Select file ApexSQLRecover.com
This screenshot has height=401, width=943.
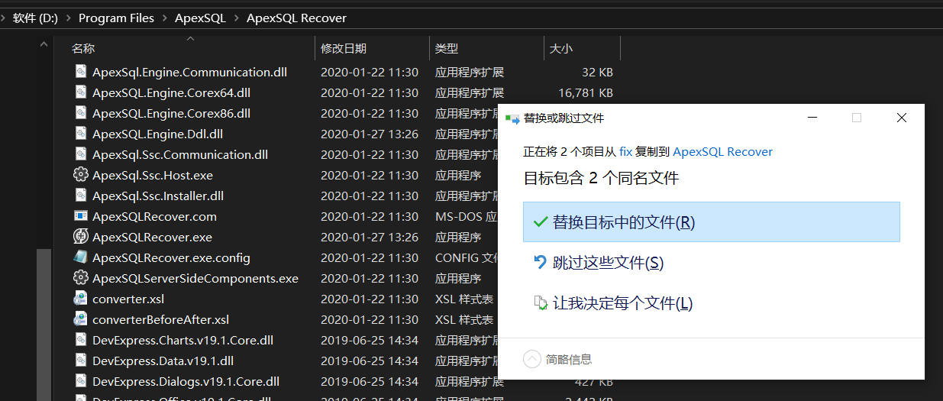coord(154,217)
